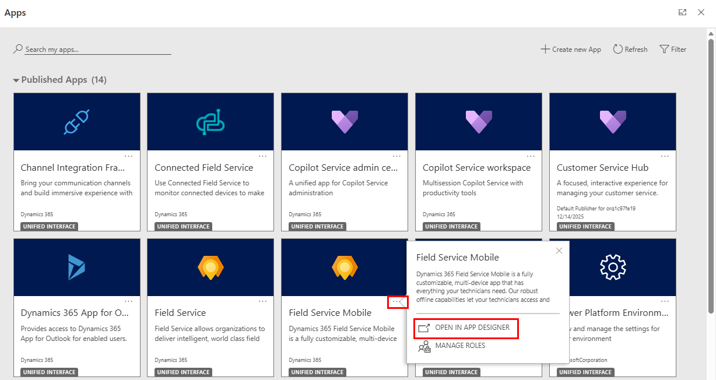
Task: Click the Field Service Mobile popup heading
Action: click(458, 257)
